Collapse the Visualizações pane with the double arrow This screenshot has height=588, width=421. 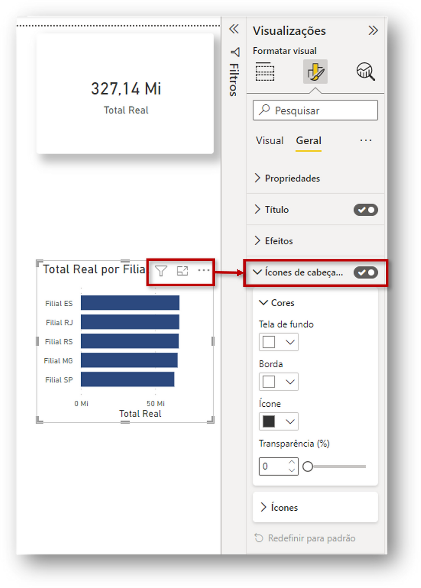point(373,30)
